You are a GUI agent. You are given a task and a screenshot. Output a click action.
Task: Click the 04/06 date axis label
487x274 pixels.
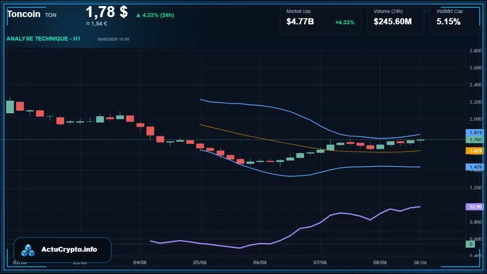(x=140, y=263)
